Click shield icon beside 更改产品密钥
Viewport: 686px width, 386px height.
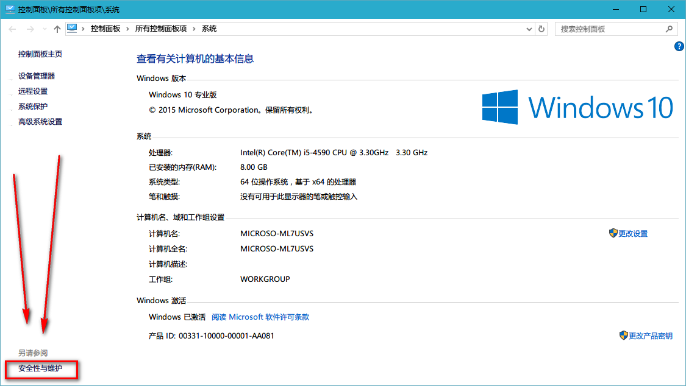point(624,335)
